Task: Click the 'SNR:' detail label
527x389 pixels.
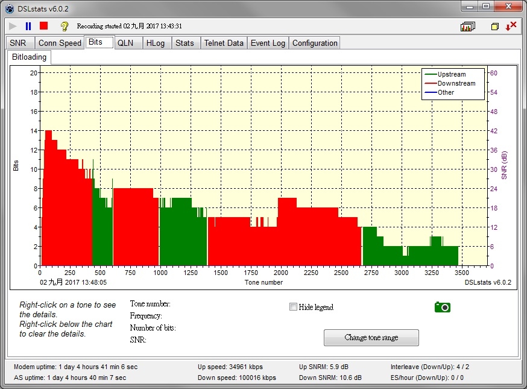Action: (x=138, y=340)
